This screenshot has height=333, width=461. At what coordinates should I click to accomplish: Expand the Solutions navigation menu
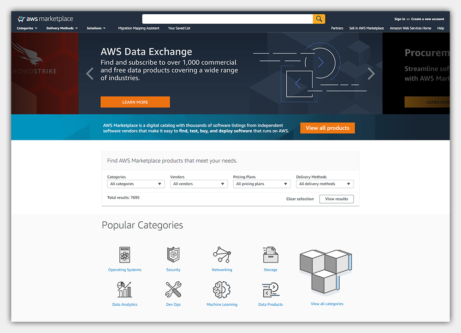tap(96, 28)
